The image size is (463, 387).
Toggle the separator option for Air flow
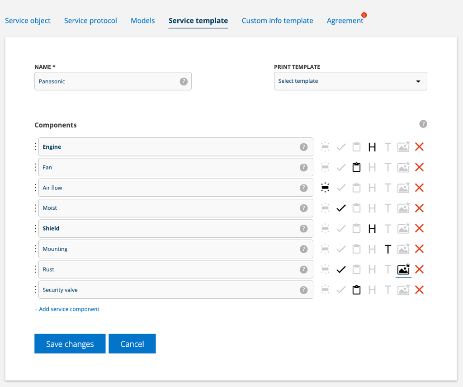click(325, 188)
